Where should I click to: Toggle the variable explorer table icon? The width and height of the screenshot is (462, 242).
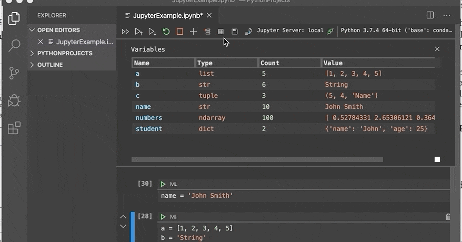[x=220, y=32]
